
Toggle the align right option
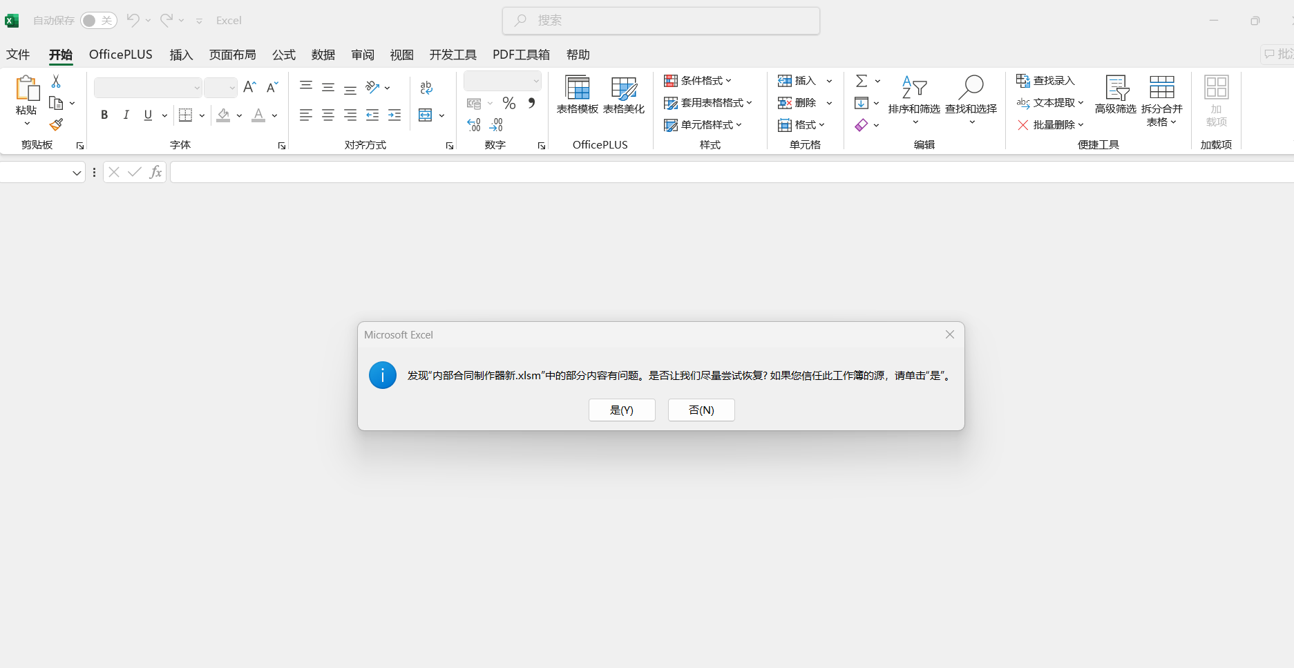tap(350, 115)
